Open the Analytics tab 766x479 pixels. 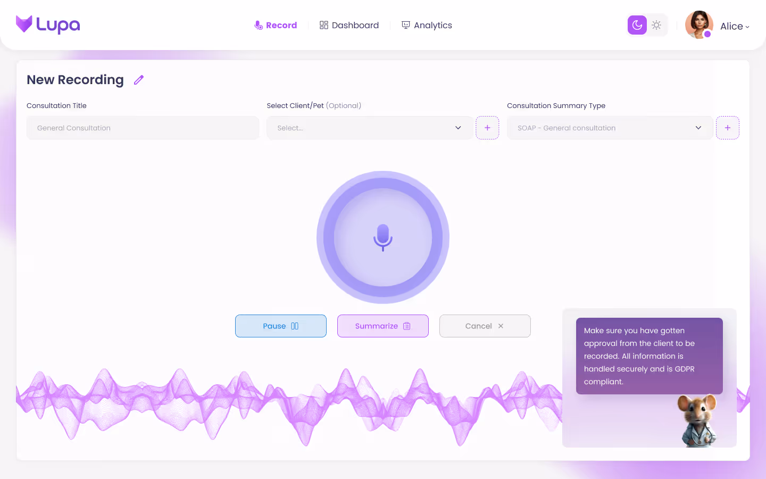pos(427,25)
